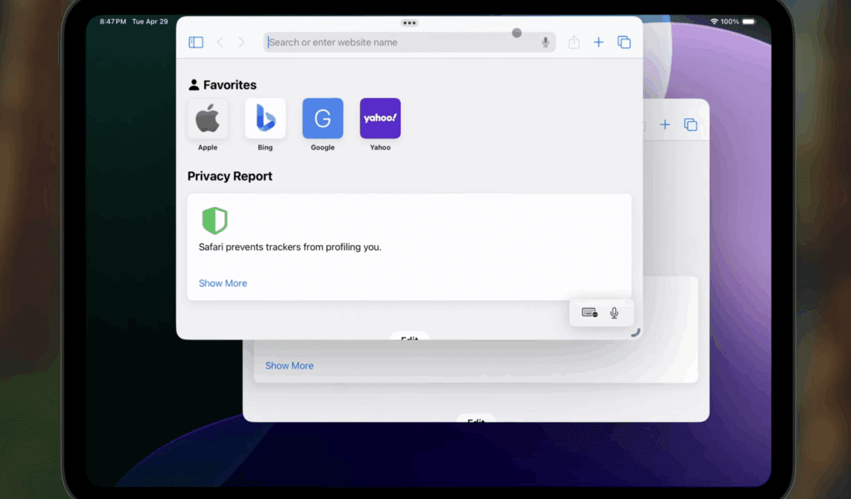Open the Apple favorite
This screenshot has height=499, width=851.
tap(208, 118)
